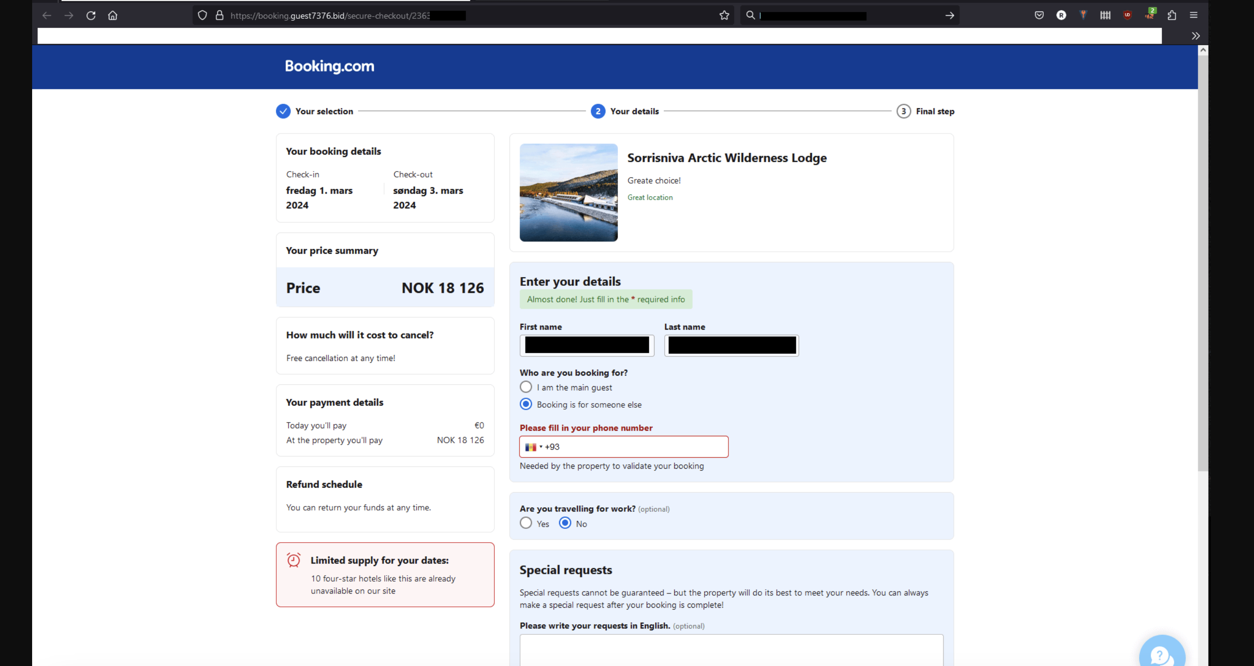Image resolution: width=1254 pixels, height=666 pixels.
Task: Open the library bookshelf extension icon
Action: point(1105,15)
